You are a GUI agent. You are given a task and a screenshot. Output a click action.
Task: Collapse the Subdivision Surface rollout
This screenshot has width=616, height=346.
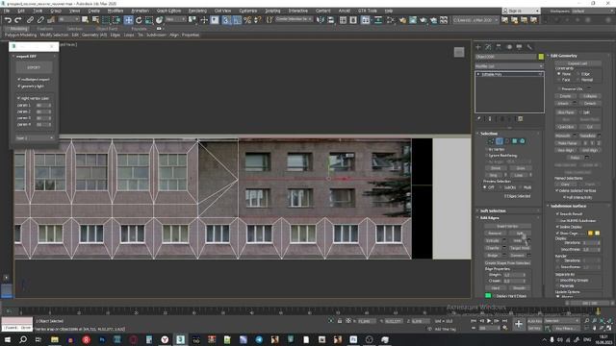pyautogui.click(x=568, y=206)
